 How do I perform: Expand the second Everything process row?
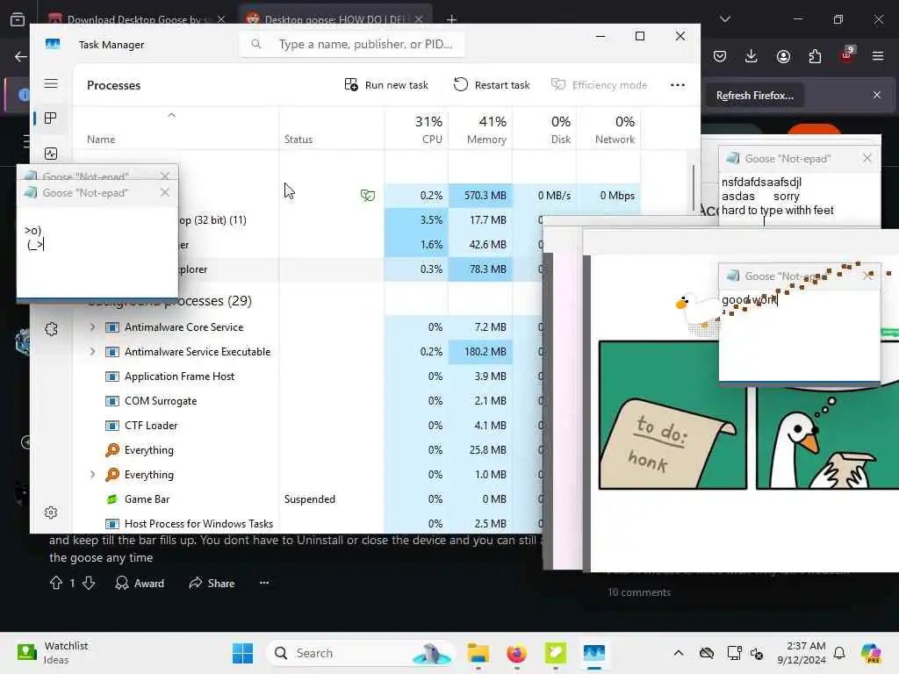92,475
